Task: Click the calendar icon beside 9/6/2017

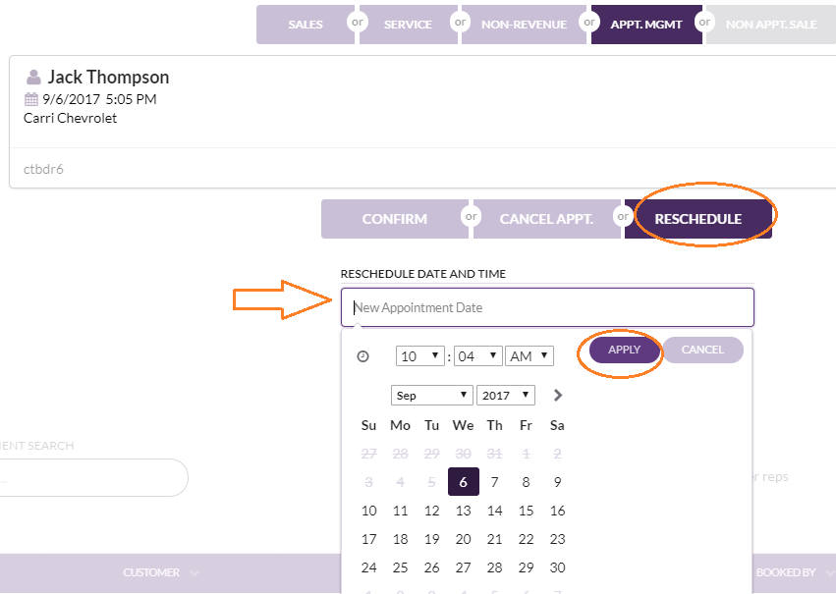Action: tap(31, 99)
